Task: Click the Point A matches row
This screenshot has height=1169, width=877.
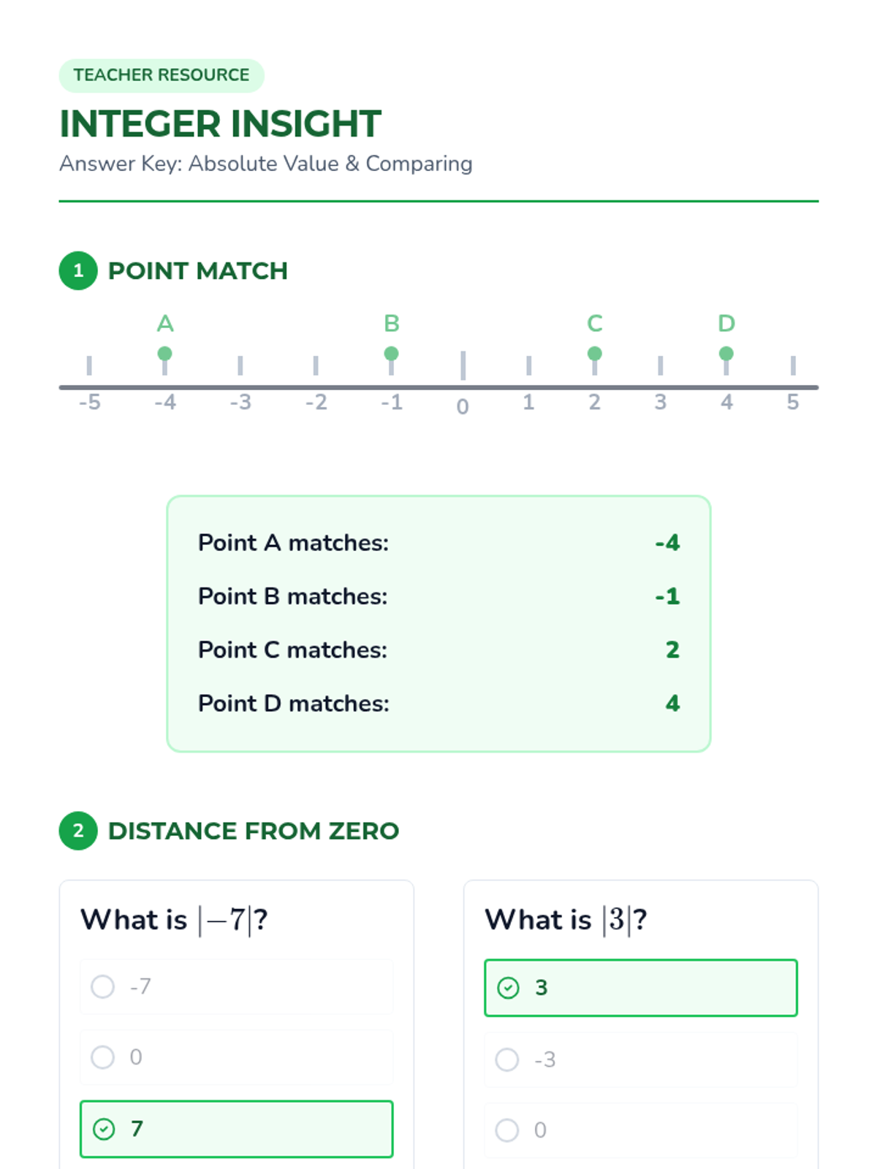Action: coord(438,543)
